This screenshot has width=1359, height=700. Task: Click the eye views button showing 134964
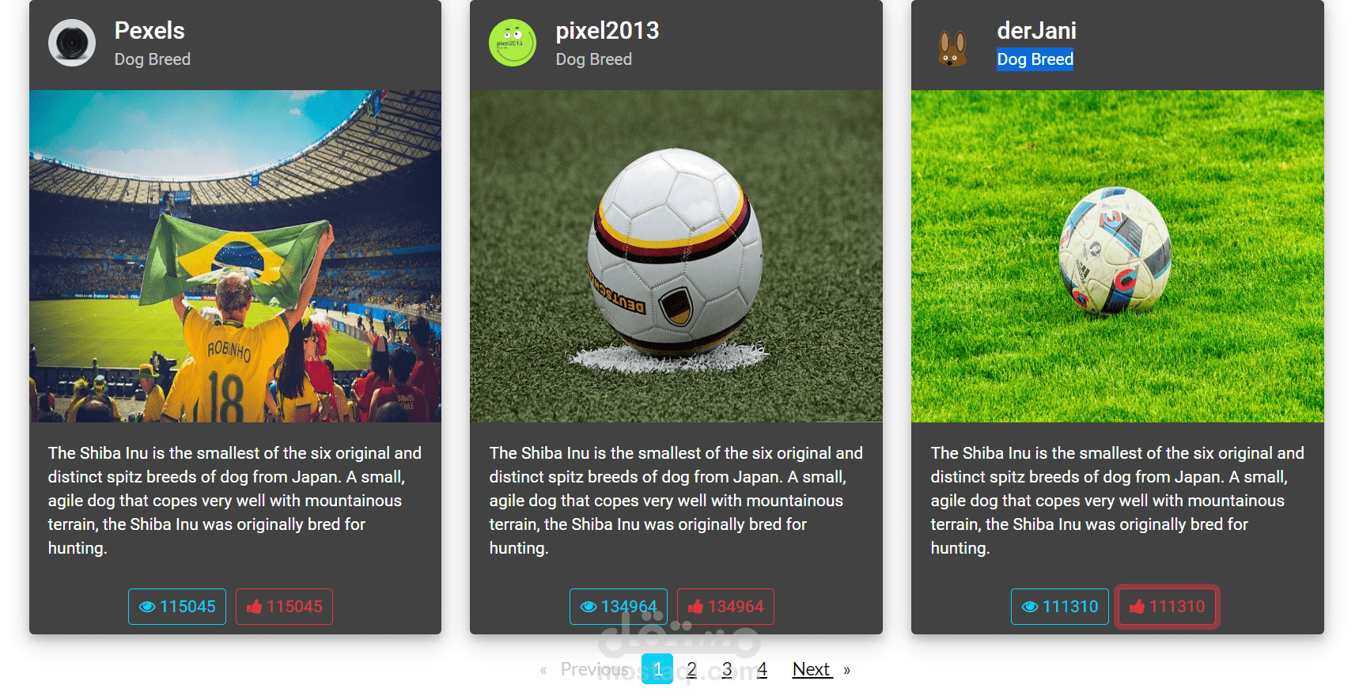[619, 607]
